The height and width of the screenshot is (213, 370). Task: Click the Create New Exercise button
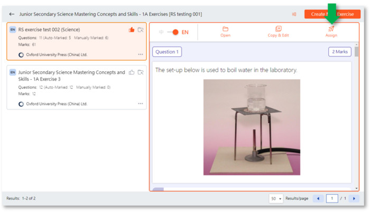tap(332, 14)
